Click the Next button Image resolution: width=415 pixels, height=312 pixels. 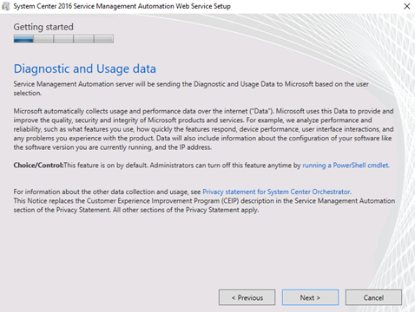tap(310, 297)
